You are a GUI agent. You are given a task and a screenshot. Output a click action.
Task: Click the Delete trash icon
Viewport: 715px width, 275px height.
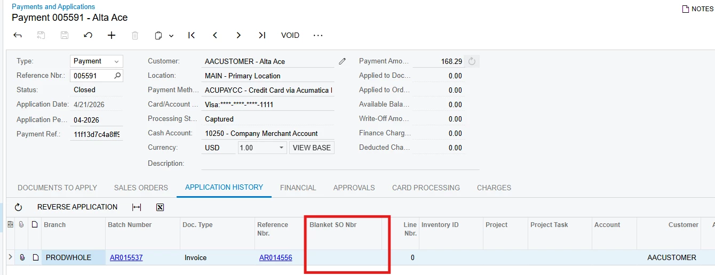point(135,35)
